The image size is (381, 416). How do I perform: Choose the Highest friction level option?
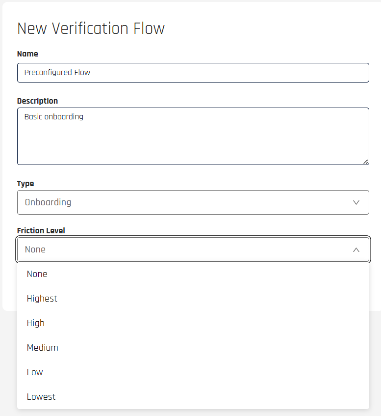click(x=42, y=299)
